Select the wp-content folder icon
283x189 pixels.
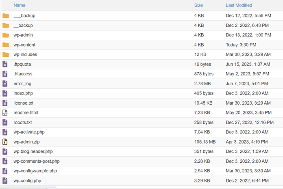coord(6,45)
